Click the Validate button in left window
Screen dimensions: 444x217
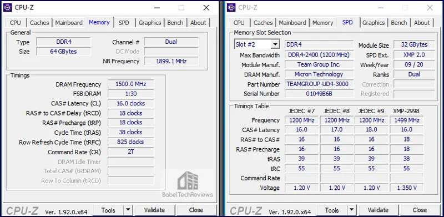[154, 210]
